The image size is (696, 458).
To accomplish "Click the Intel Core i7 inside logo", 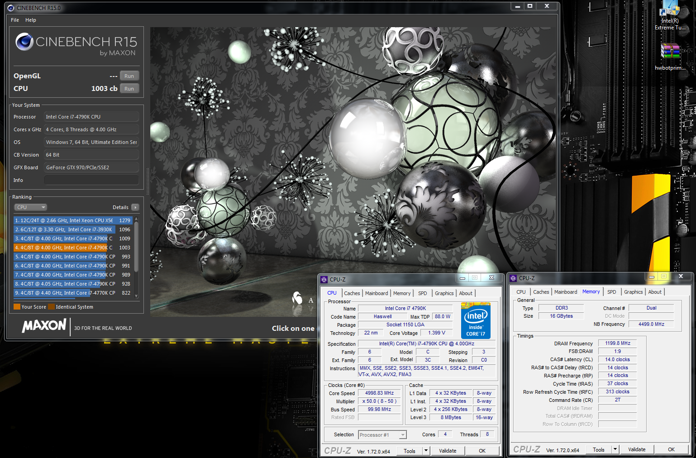I will coord(476,321).
